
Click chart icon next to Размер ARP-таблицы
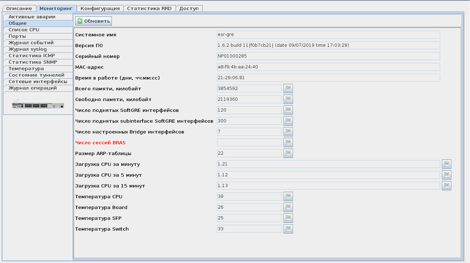[x=288, y=153]
